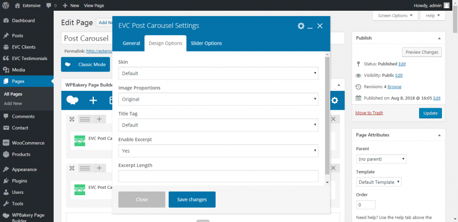
Task: Open the Template dropdown
Action: click(379, 182)
